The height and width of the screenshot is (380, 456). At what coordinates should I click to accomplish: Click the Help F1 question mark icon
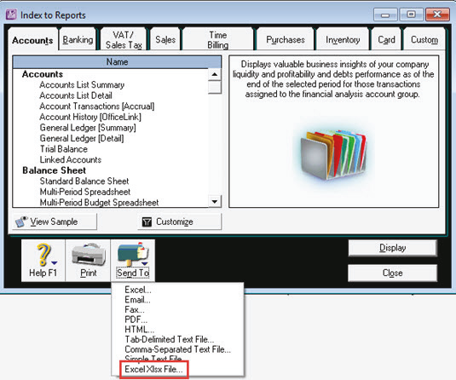click(x=43, y=255)
